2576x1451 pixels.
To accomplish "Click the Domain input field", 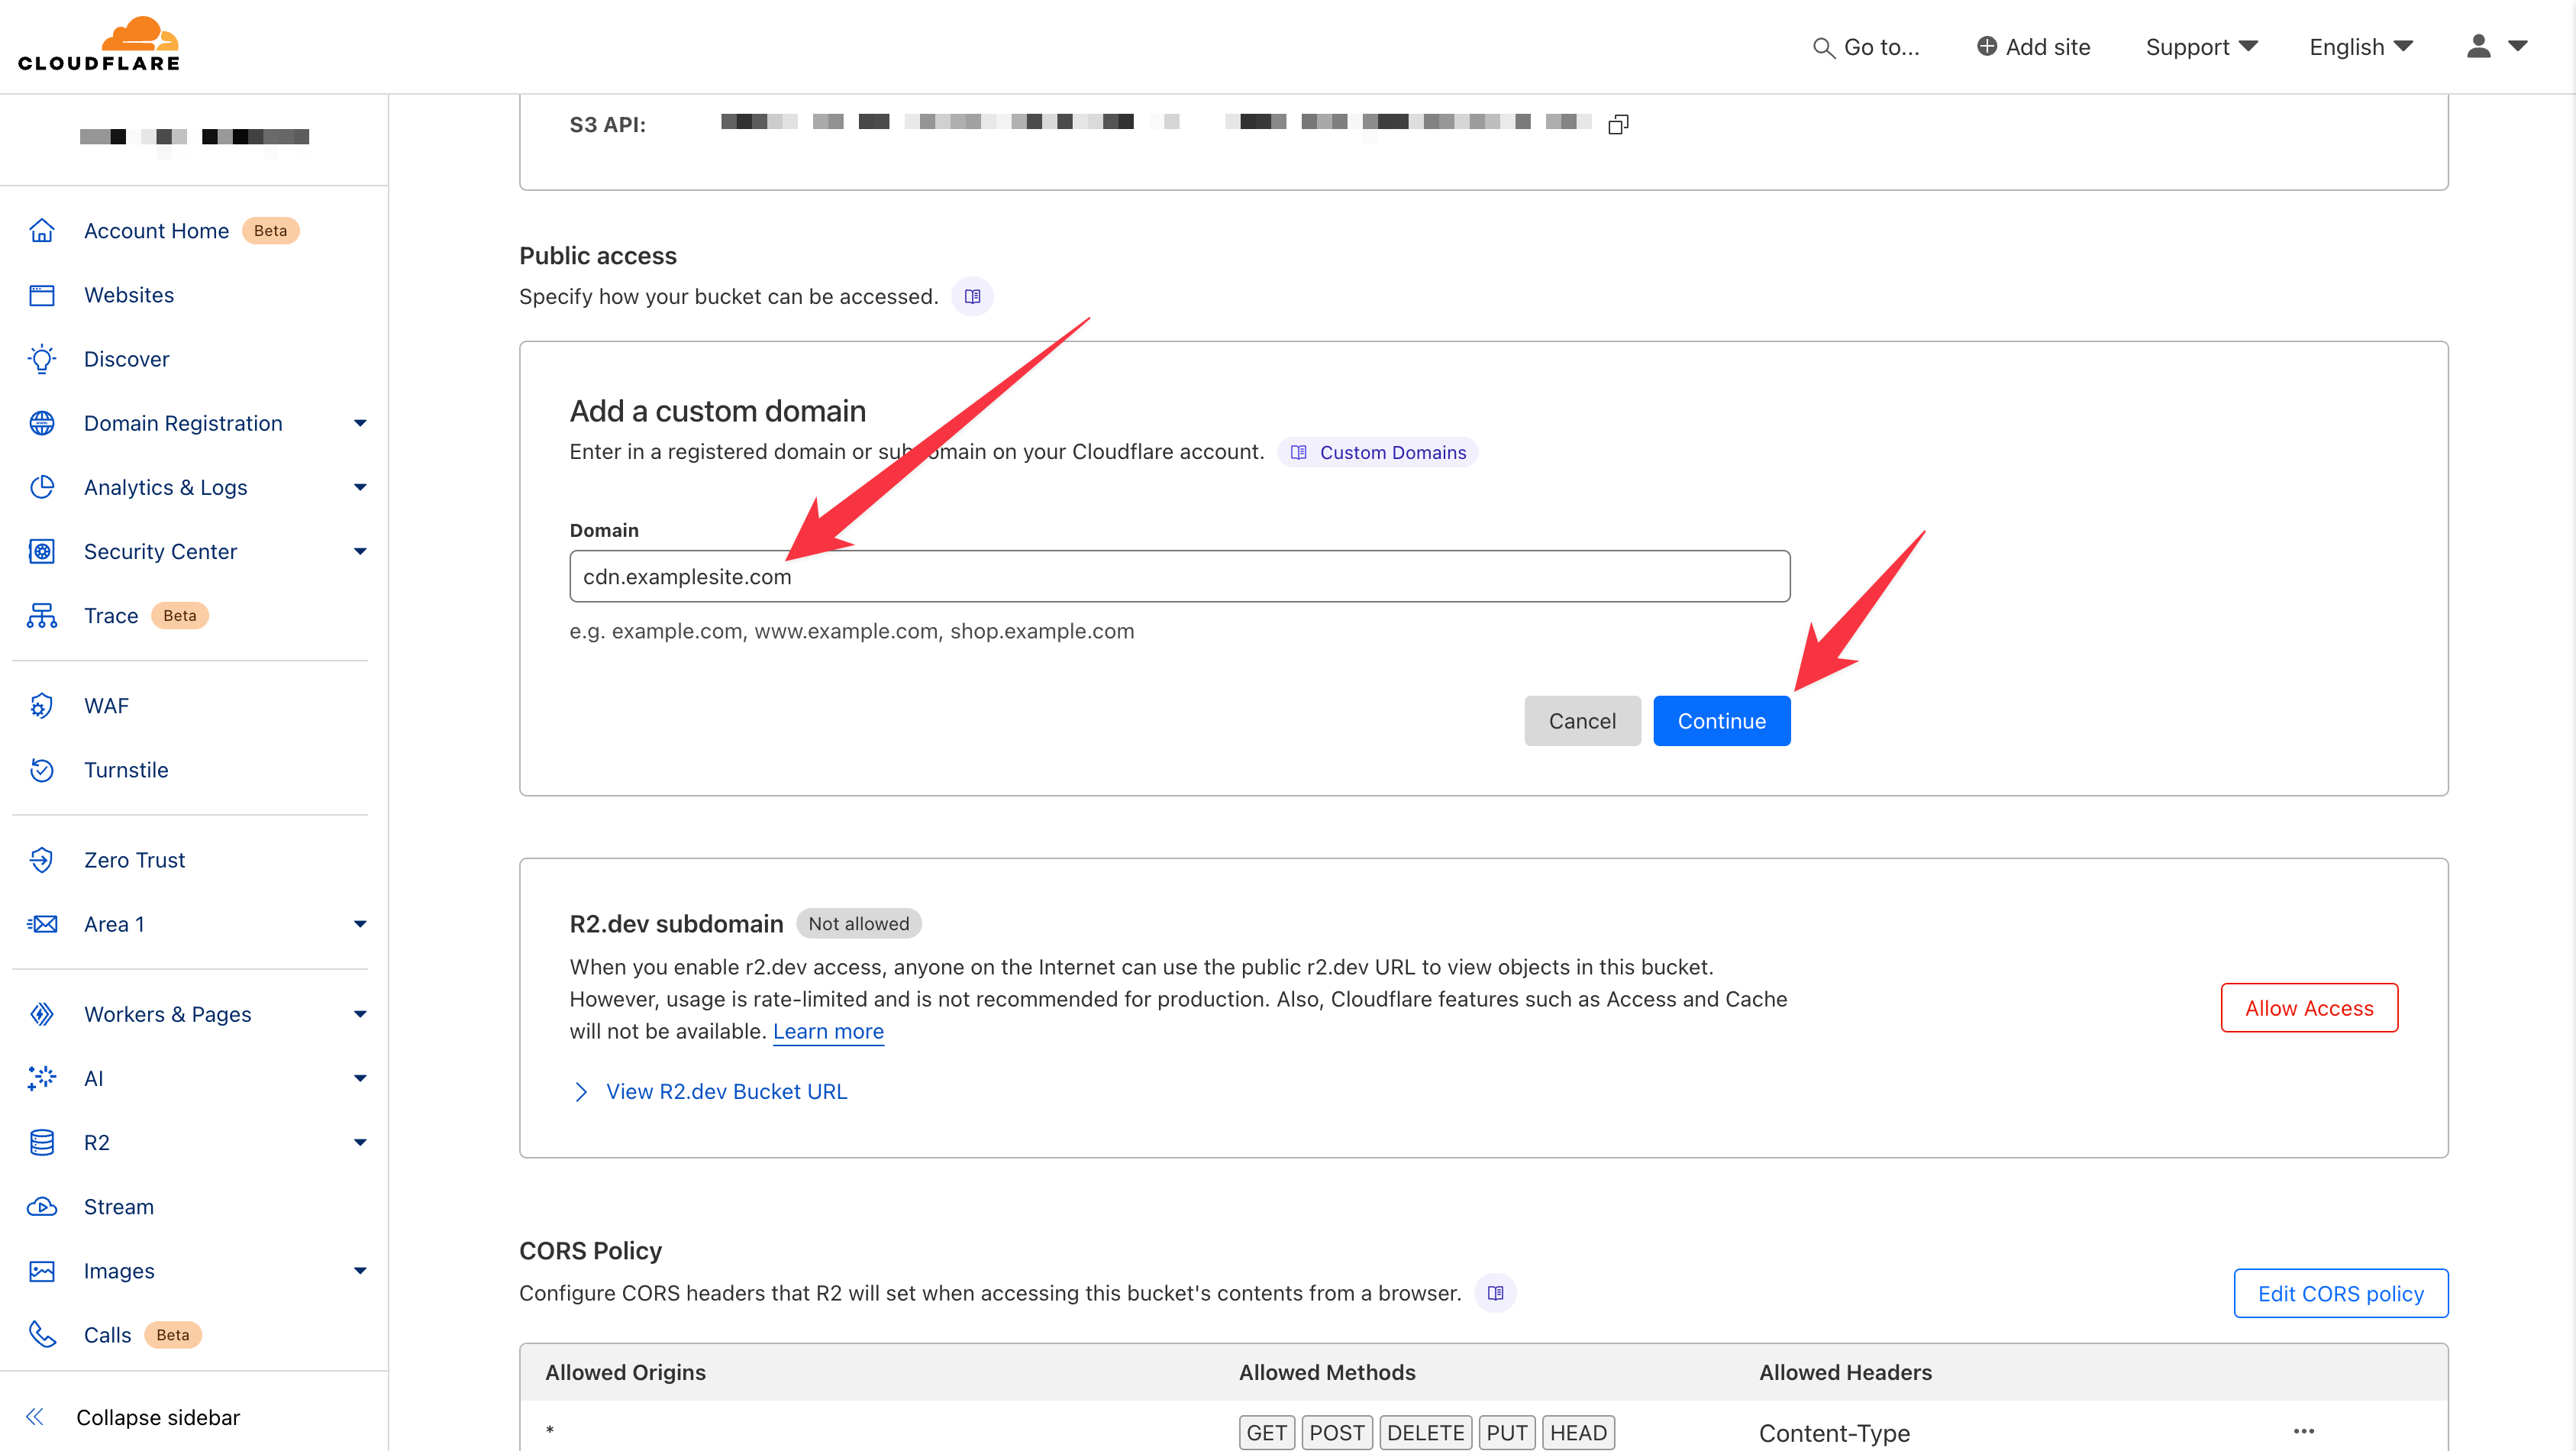I will point(1180,576).
